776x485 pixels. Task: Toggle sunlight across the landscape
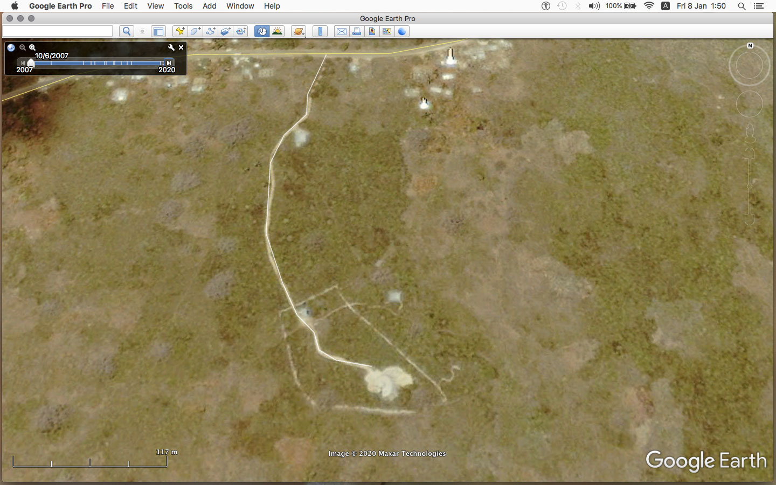click(x=277, y=31)
